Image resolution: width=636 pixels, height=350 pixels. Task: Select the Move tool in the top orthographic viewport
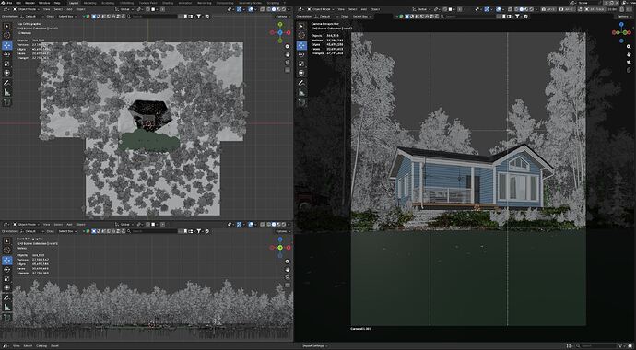[6, 45]
